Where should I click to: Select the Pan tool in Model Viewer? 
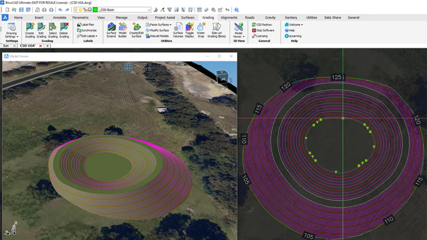pyautogui.click(x=128, y=67)
